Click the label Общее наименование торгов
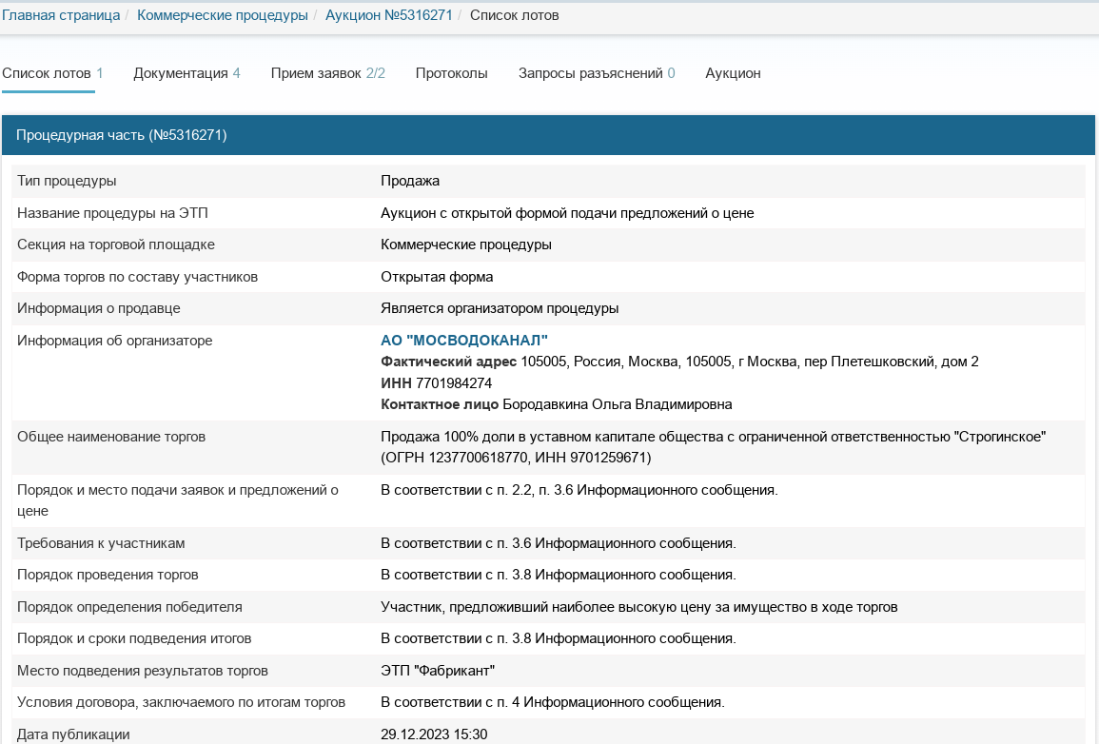Screen dimensions: 1099x744 [110, 437]
